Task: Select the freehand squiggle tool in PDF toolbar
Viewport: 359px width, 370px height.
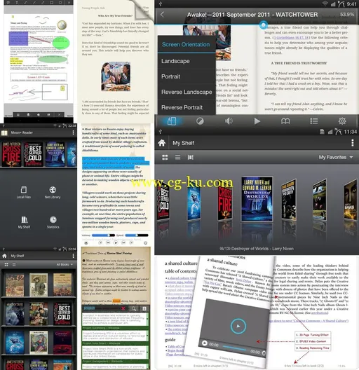Action: (25, 2)
